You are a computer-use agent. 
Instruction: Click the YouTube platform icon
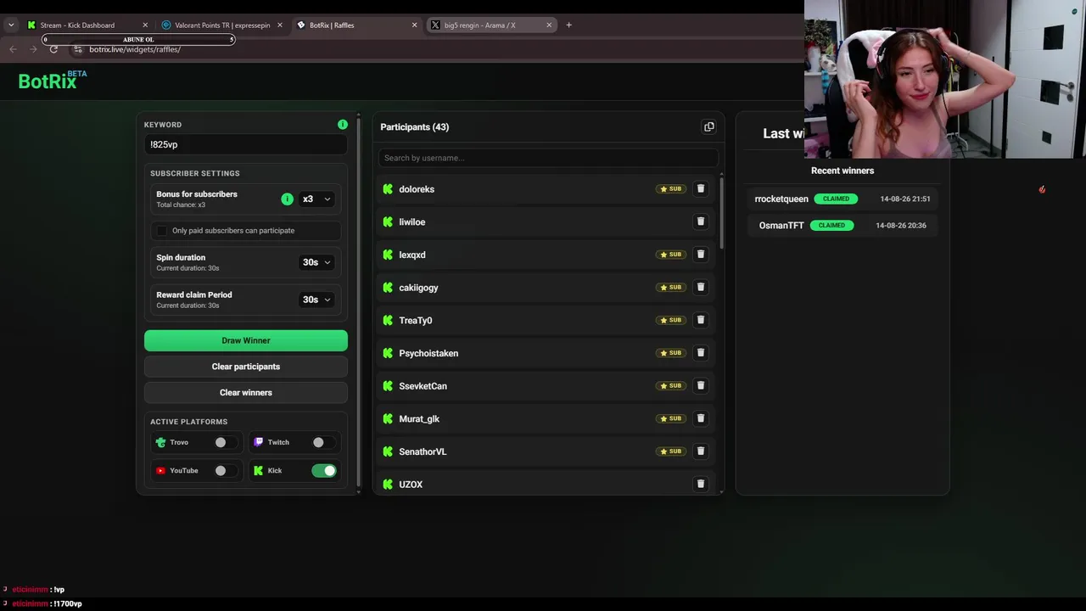160,470
